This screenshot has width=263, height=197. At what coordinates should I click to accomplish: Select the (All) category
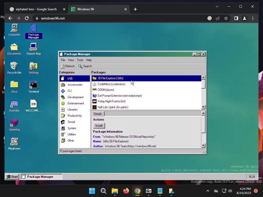coord(75,78)
